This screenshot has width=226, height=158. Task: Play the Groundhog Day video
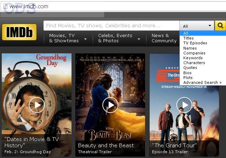(x=36, y=105)
